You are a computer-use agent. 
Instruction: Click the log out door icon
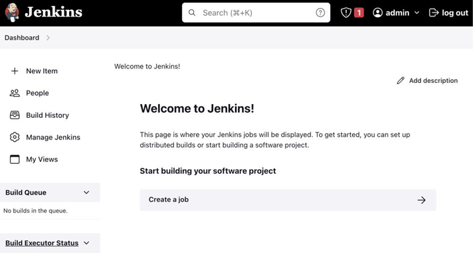(434, 13)
